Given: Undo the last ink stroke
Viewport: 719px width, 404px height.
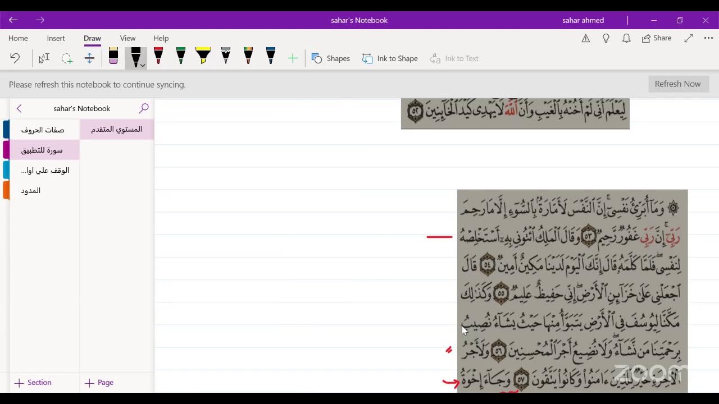Looking at the screenshot, I should tap(15, 58).
